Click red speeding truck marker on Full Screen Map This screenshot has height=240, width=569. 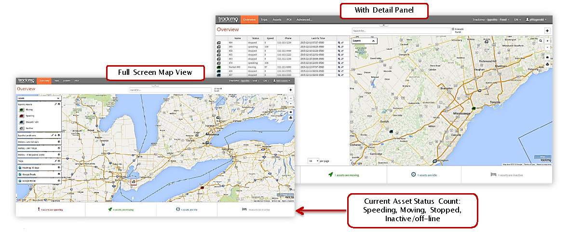(x=202, y=188)
